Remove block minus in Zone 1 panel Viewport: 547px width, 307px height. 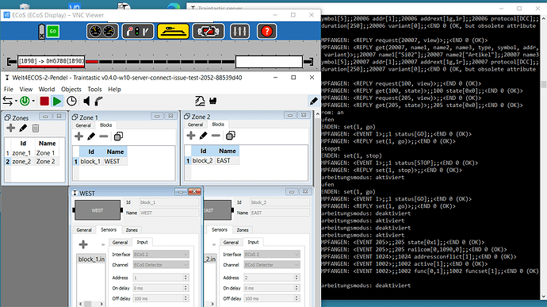(x=104, y=136)
